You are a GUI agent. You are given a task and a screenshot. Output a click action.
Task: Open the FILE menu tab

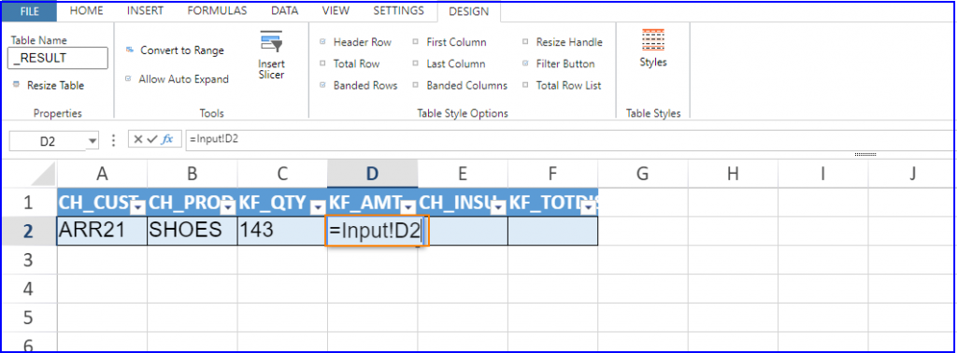tap(29, 11)
